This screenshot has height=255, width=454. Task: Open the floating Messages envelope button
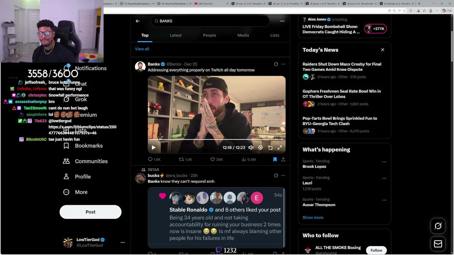[438, 244]
